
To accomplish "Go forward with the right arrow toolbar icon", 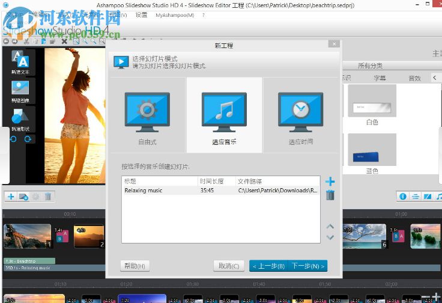I will (x=14, y=41).
